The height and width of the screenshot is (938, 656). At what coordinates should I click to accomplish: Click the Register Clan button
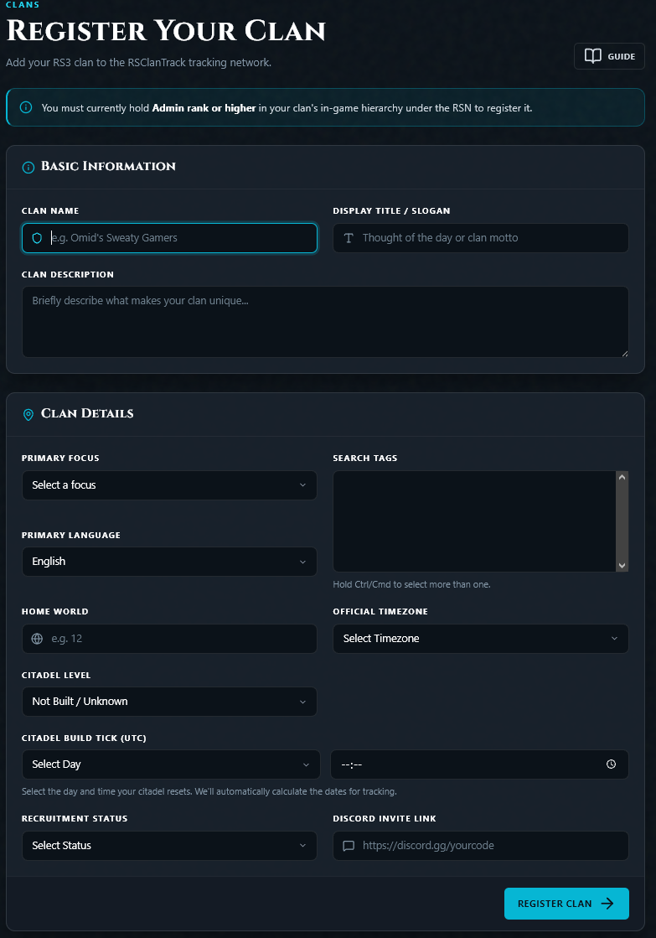coord(566,904)
